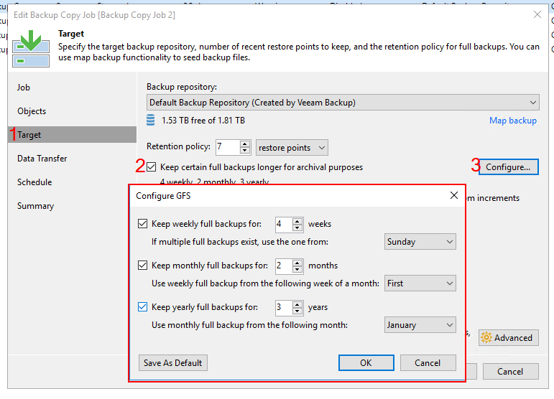Increase the retention policy restore points count
Viewport: 554px width, 399px height.
click(x=245, y=144)
